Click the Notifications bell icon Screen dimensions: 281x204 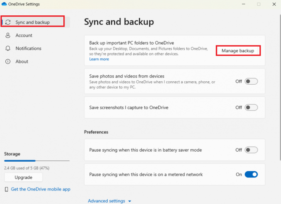pos(8,48)
